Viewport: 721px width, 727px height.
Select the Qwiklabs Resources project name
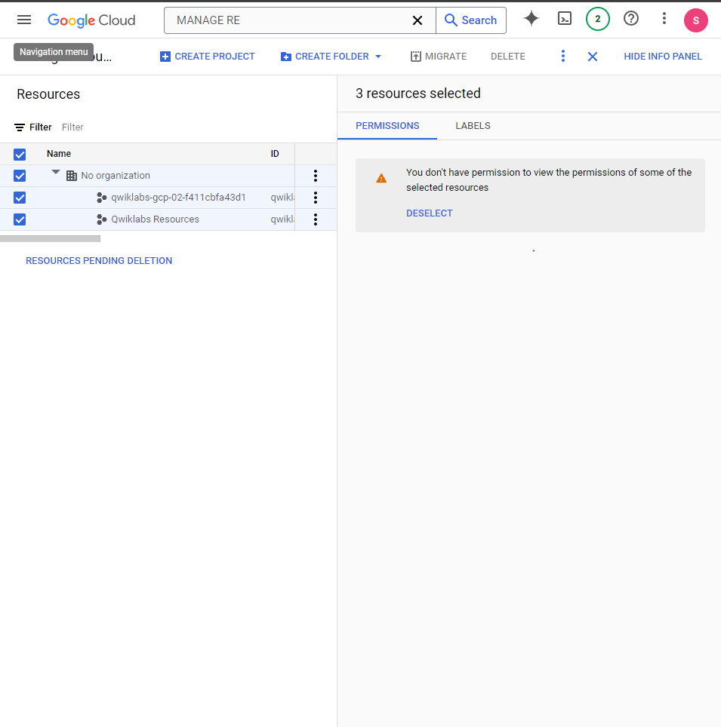[x=155, y=219]
